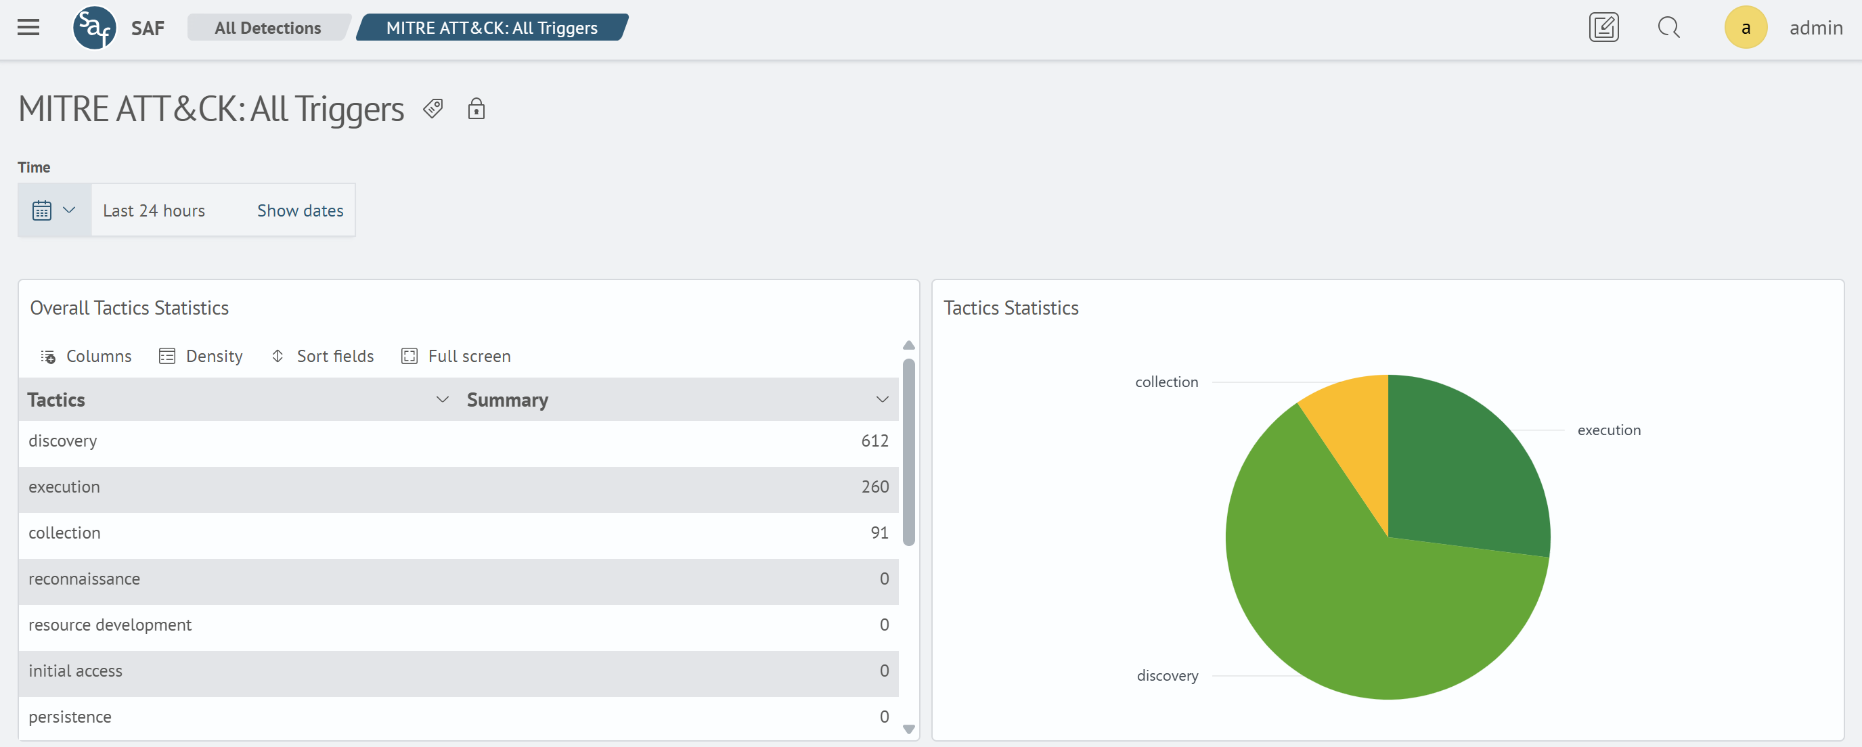Open the Columns selector button
Image resolution: width=1862 pixels, height=747 pixels.
coord(86,356)
